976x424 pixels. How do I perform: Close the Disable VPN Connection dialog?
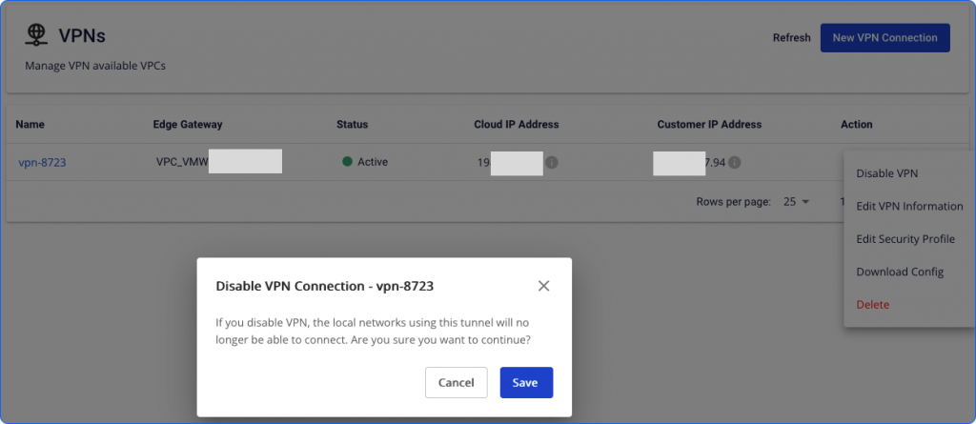click(543, 286)
